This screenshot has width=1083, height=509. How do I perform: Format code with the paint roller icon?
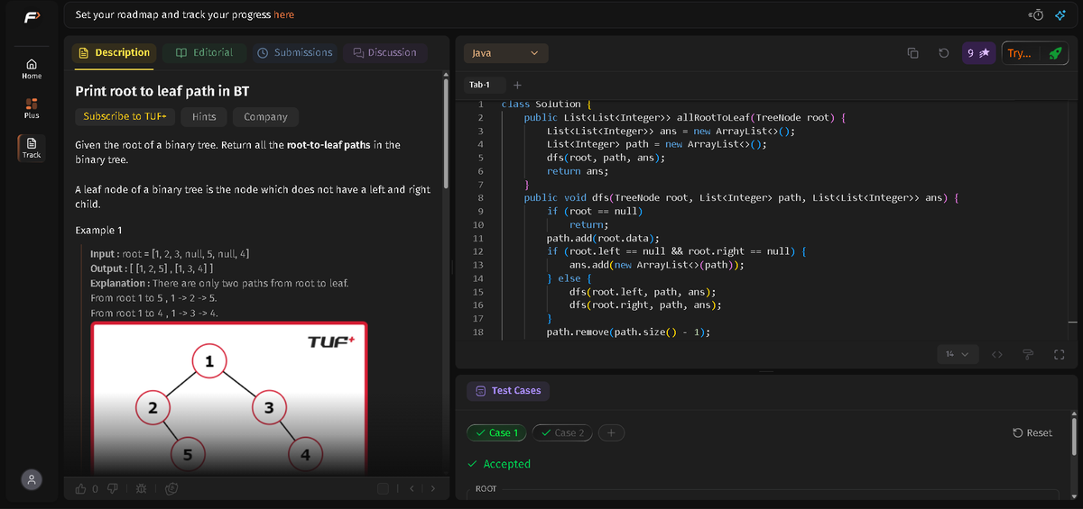tap(1028, 355)
